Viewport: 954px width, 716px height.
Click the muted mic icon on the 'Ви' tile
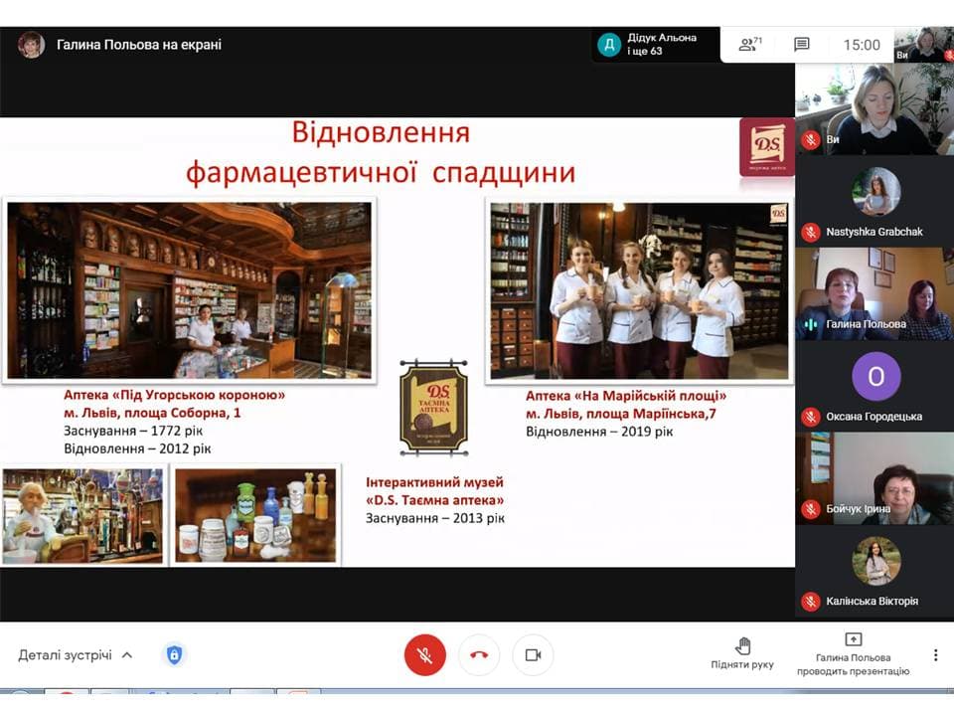point(811,139)
